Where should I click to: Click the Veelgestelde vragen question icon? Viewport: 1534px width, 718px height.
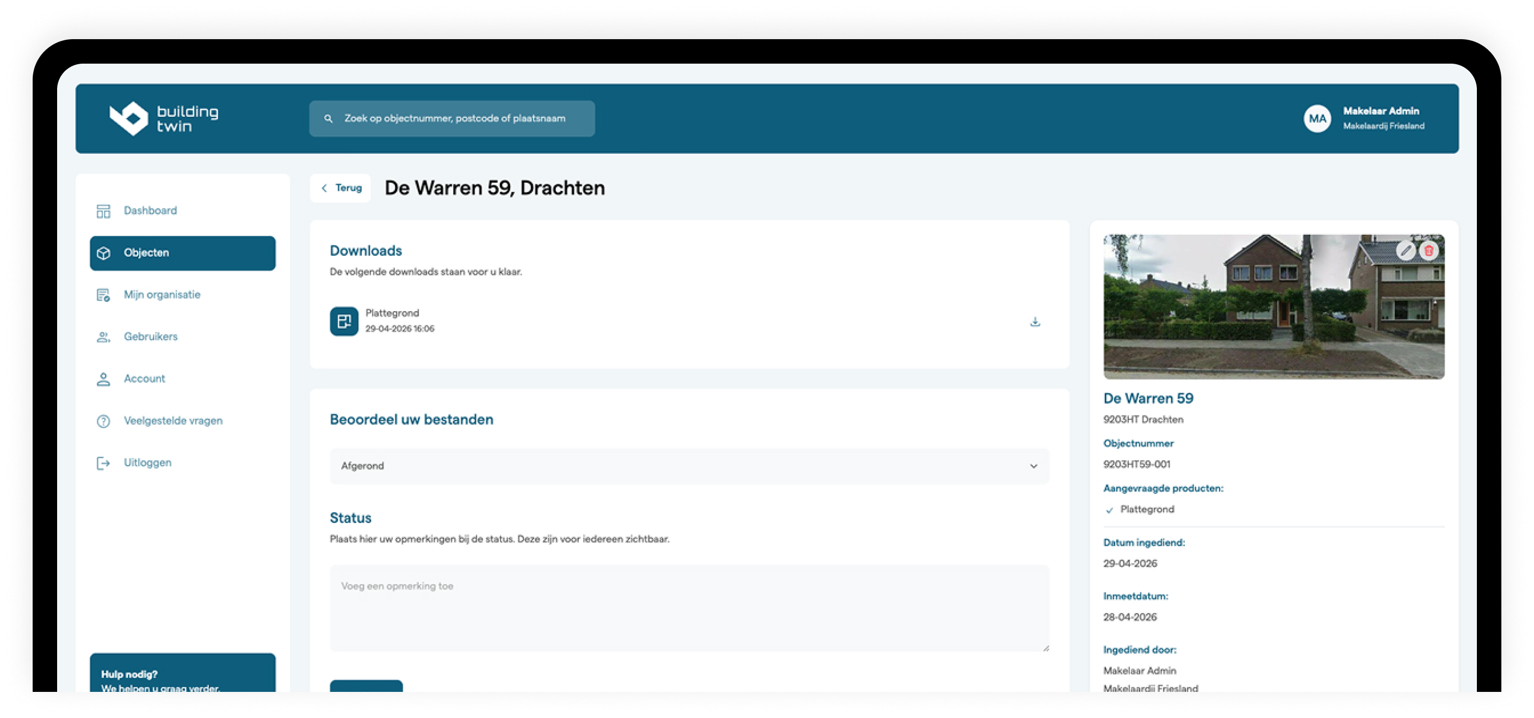(103, 421)
